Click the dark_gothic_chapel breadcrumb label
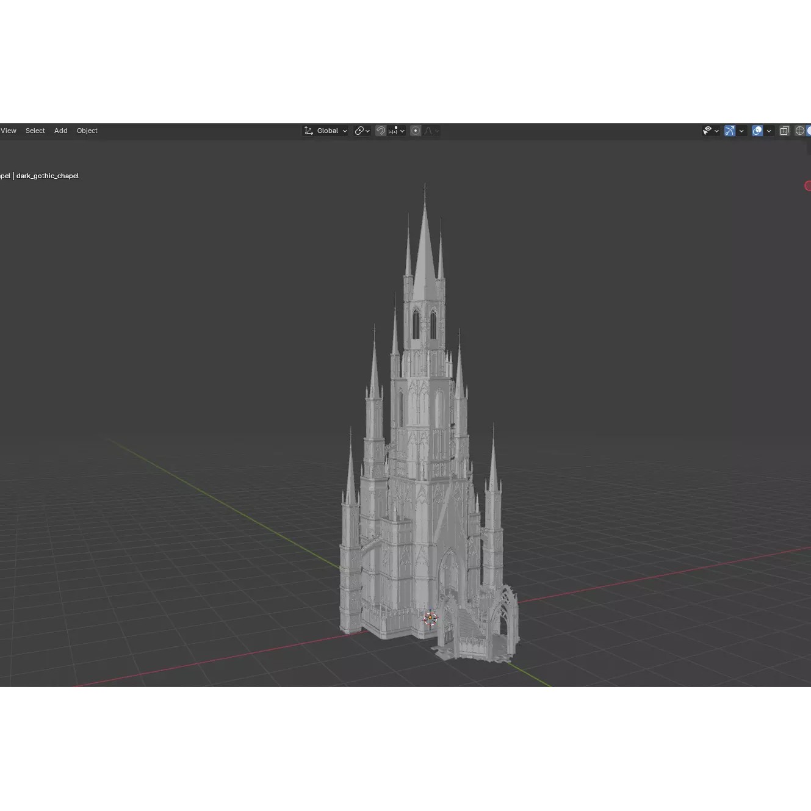 click(47, 176)
